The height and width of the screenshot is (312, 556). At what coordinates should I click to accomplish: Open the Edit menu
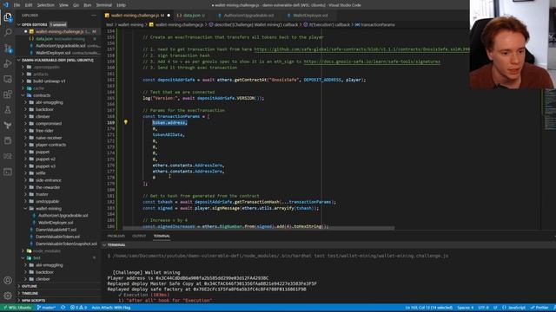(29, 5)
